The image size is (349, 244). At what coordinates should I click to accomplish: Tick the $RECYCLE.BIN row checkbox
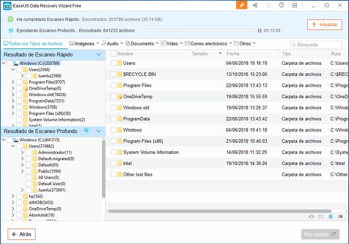[x=114, y=74]
